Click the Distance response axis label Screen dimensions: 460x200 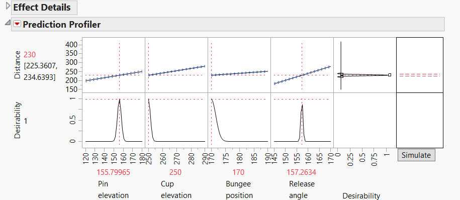click(x=18, y=65)
